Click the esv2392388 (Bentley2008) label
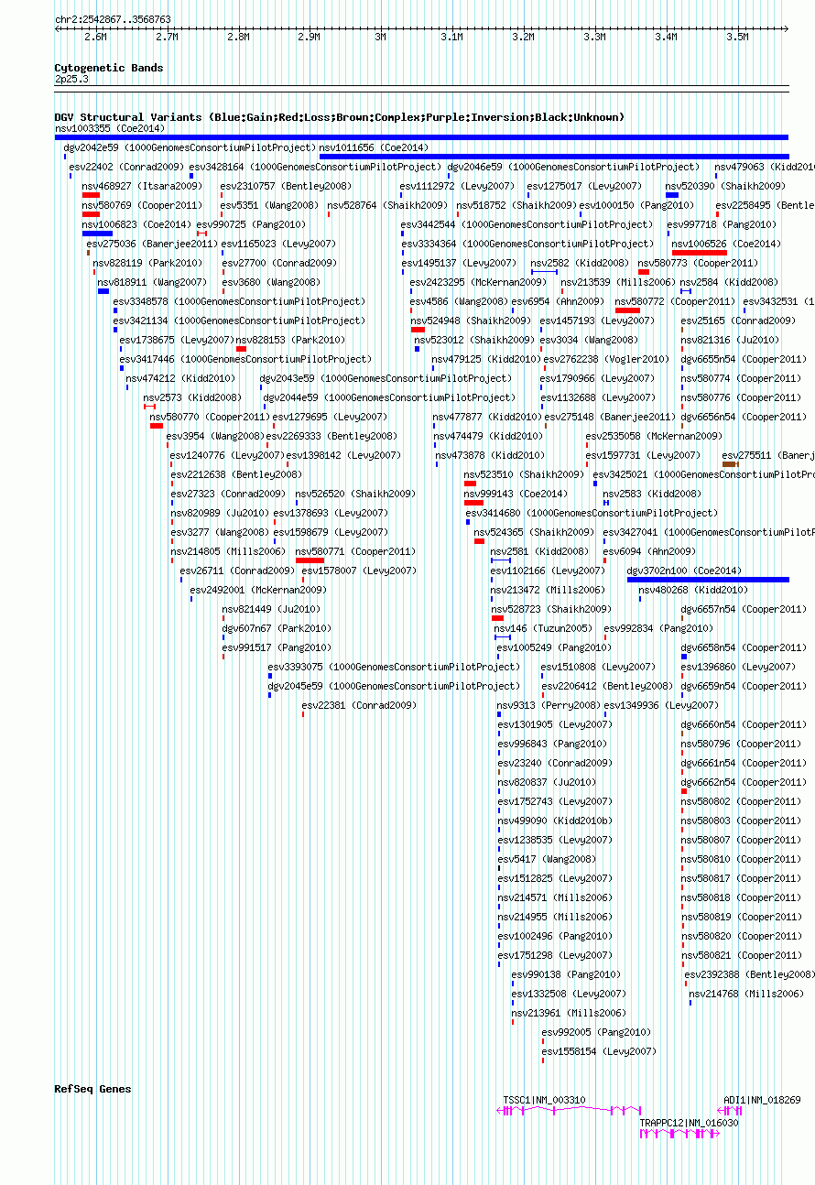The width and height of the screenshot is (815, 1185). pyautogui.click(x=750, y=974)
